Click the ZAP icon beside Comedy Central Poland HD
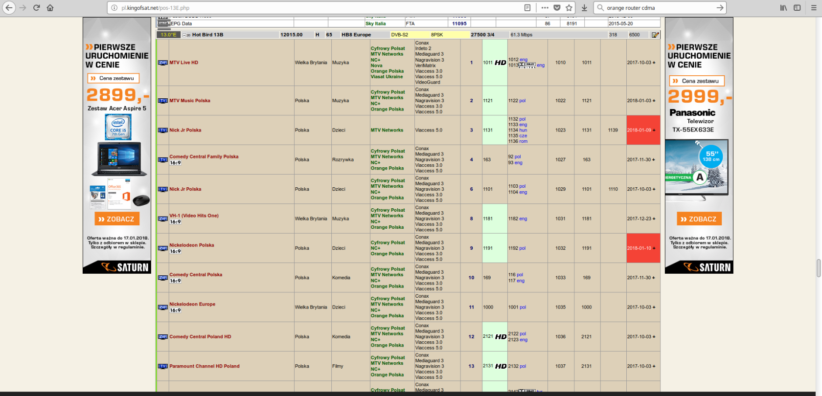The height and width of the screenshot is (396, 822). pyautogui.click(x=163, y=337)
